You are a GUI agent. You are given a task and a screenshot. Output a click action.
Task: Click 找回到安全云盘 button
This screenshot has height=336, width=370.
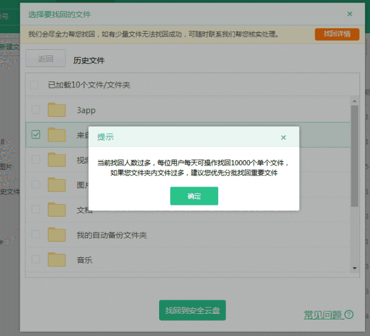(x=192, y=310)
